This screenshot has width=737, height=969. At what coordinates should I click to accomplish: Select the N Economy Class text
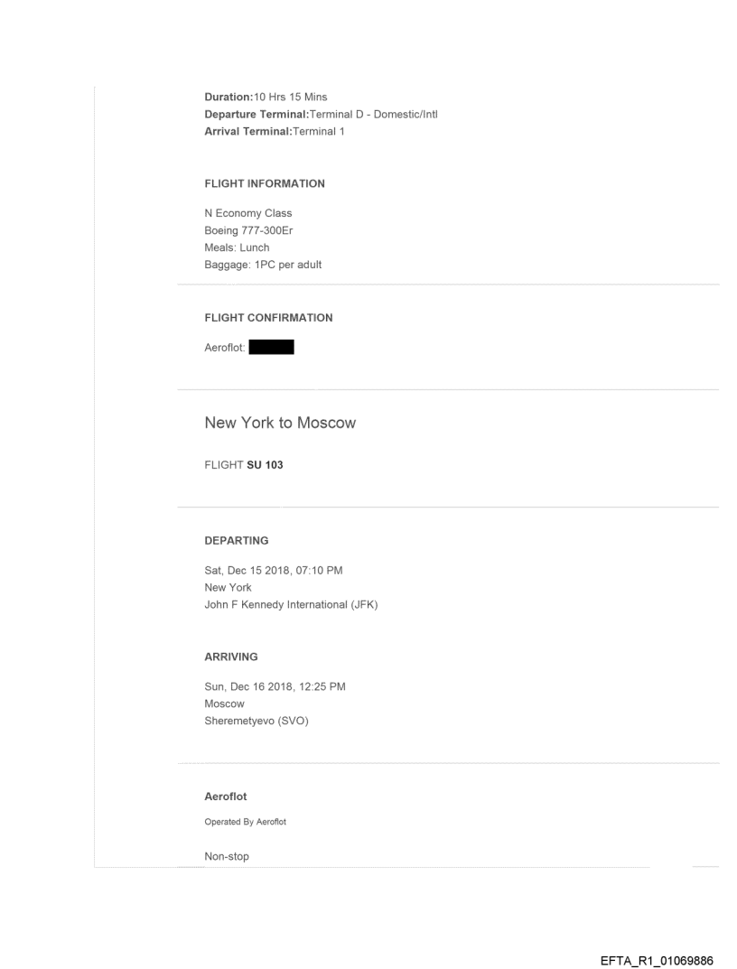click(x=248, y=213)
